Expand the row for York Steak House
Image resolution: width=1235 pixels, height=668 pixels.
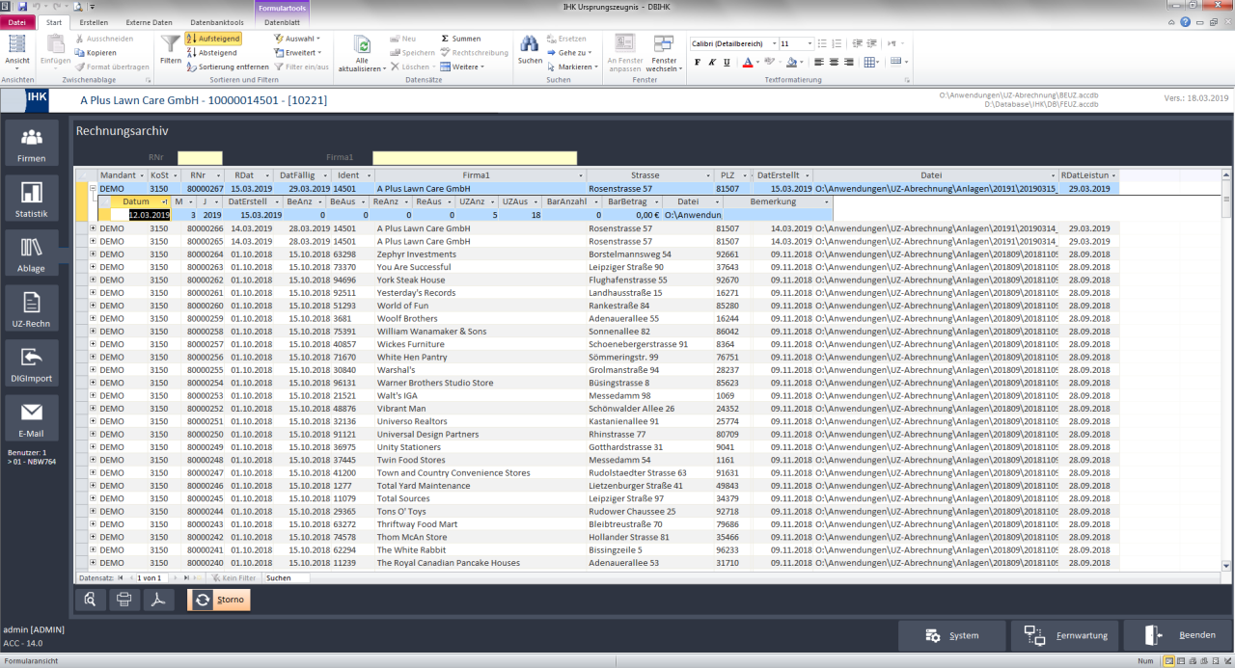click(93, 280)
